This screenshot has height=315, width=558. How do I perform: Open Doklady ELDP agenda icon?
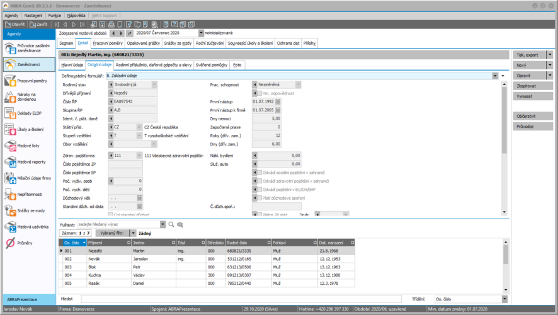(x=11, y=113)
